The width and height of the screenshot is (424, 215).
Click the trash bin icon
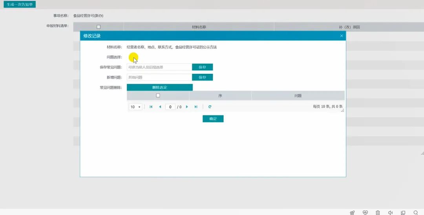point(378,212)
